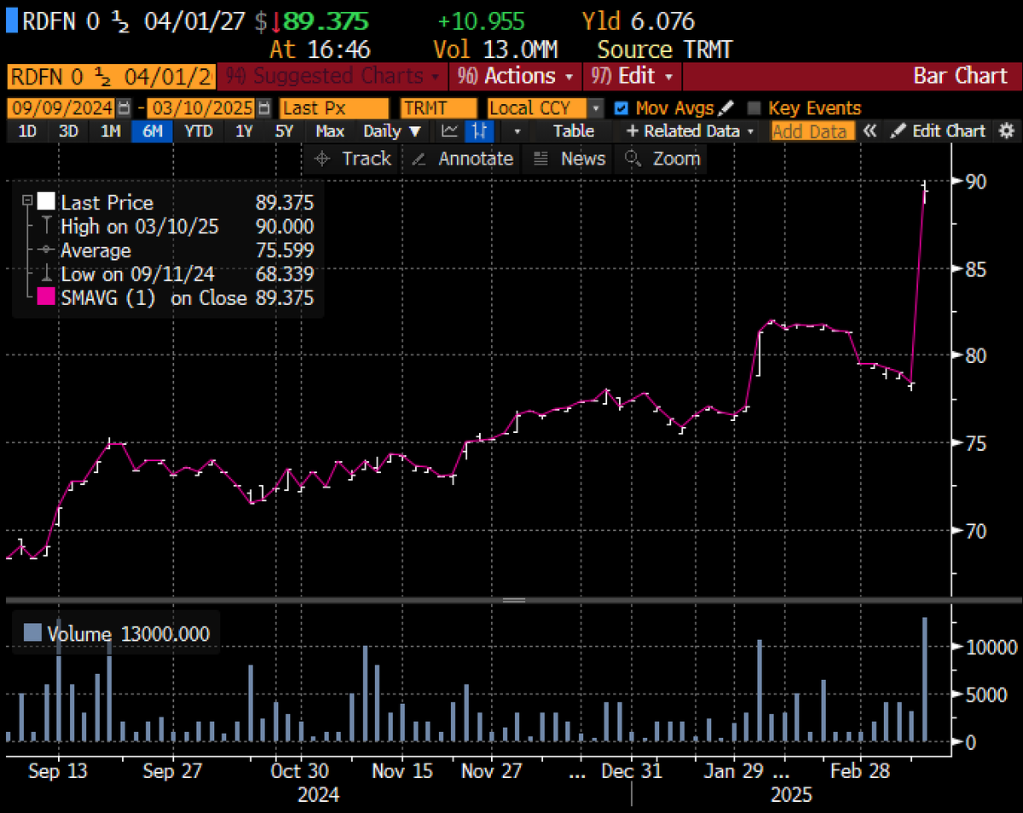
Task: Enable the Mov Avgs checkbox
Action: coord(621,108)
